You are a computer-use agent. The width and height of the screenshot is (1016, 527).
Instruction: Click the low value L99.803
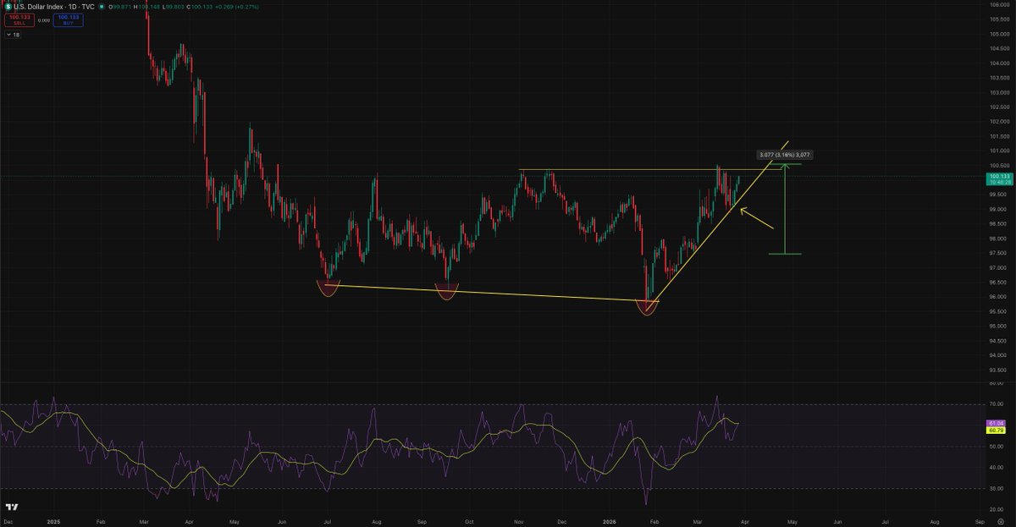tap(174, 5)
